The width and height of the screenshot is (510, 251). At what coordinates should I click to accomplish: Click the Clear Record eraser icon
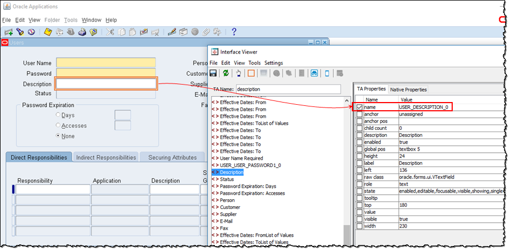pyautogui.click(x=144, y=32)
